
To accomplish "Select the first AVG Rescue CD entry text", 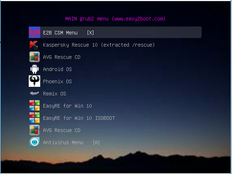I will 62,57.
